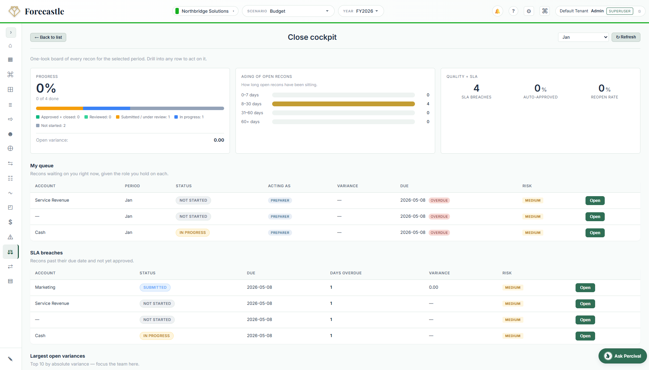Click the DAYS OVERDUE column header

click(346, 273)
